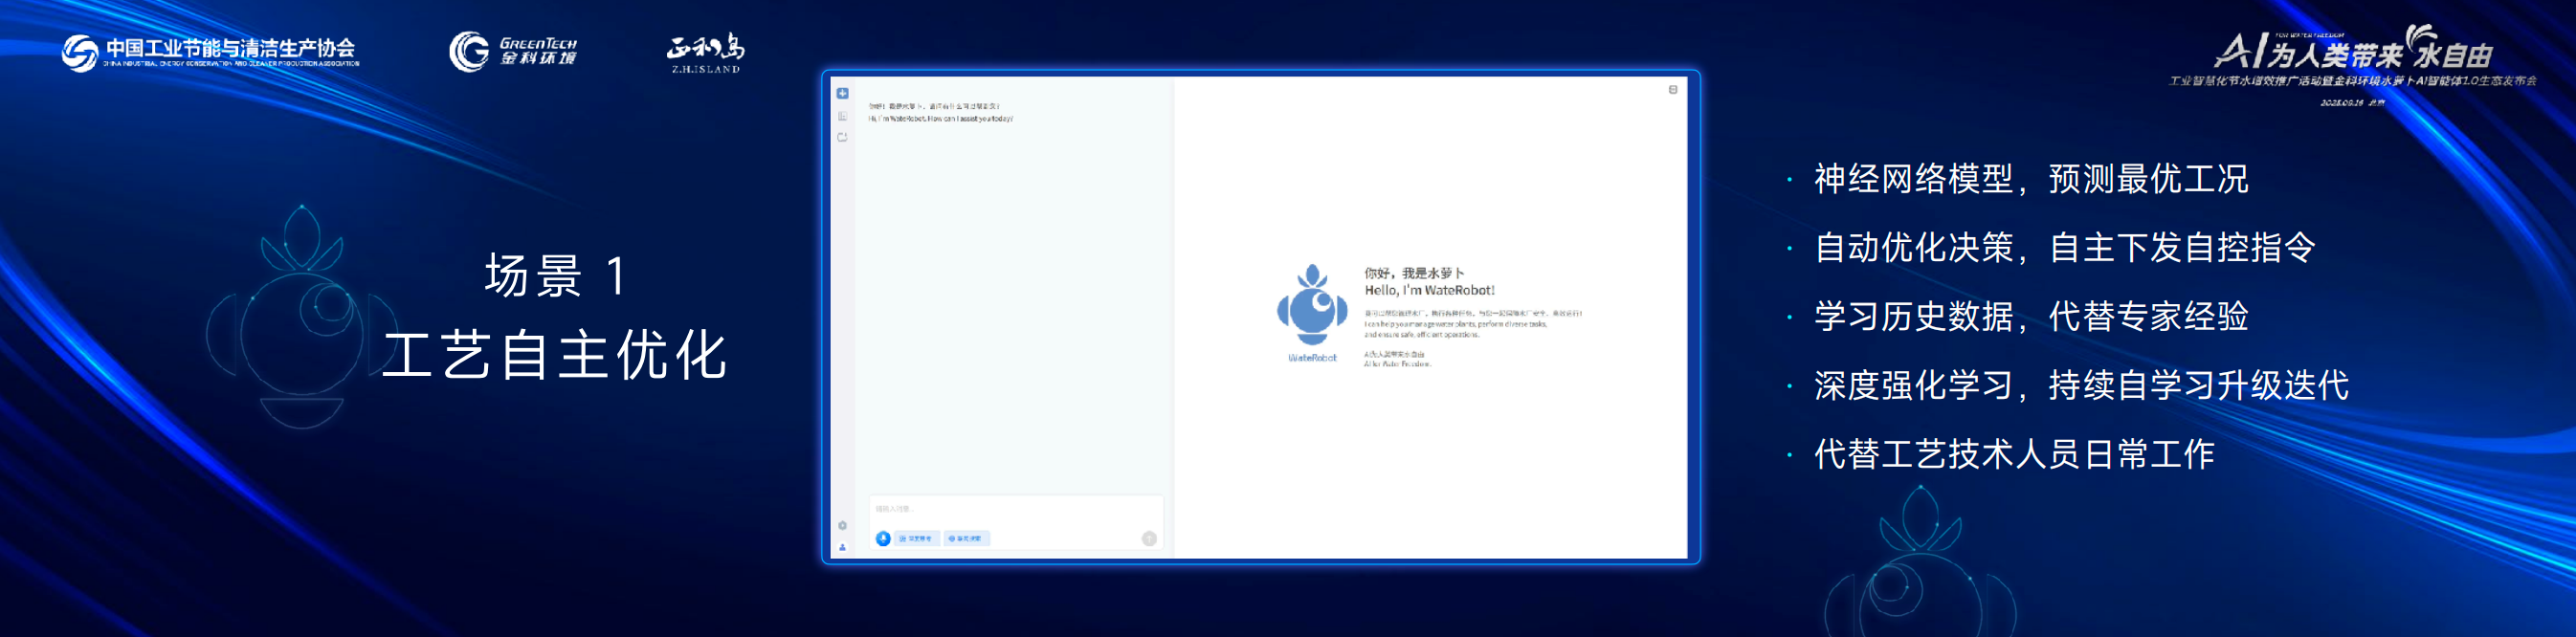Click the grey send arrow button
The image size is (2576, 637).
tap(1149, 539)
